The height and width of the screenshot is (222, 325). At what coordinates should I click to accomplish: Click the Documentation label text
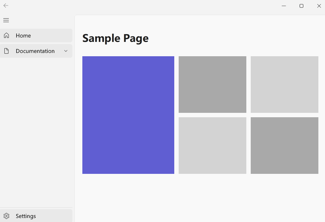(x=35, y=51)
